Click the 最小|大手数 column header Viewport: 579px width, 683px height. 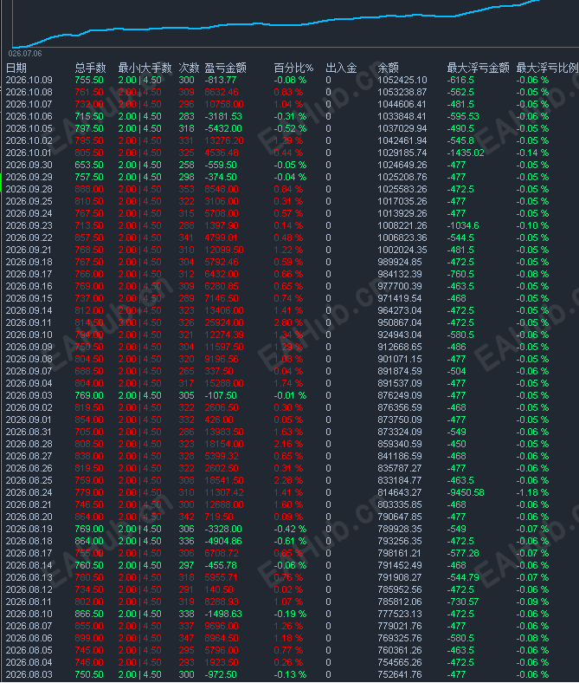[x=145, y=68]
